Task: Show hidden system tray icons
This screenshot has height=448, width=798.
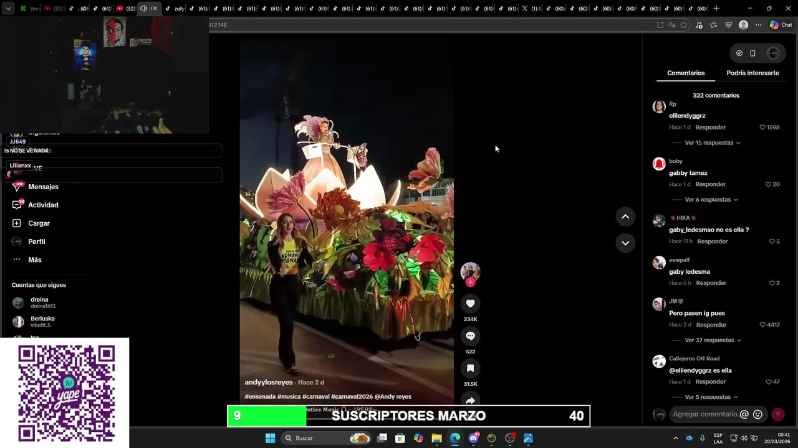Action: tap(675, 438)
